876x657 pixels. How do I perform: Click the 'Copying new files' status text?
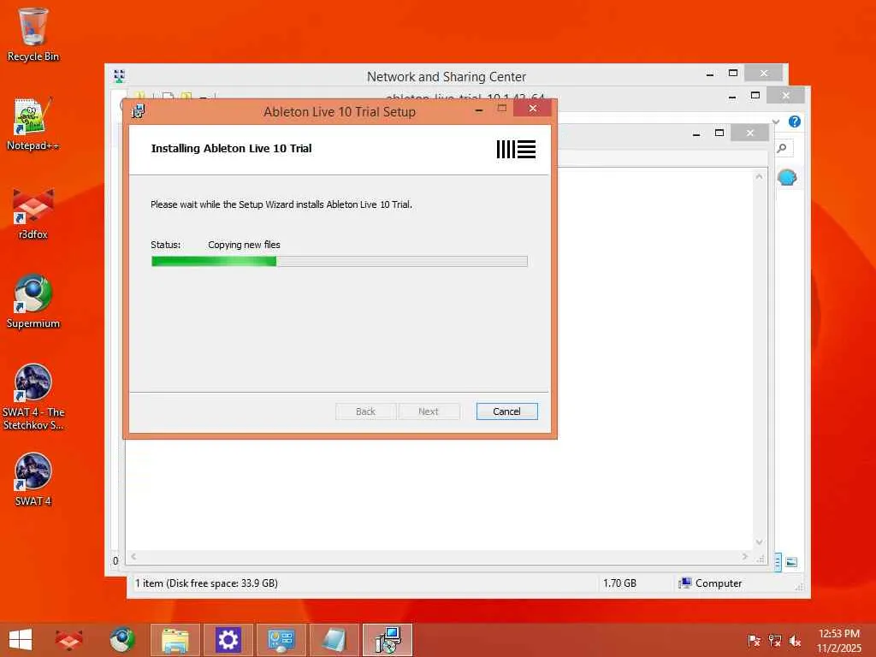click(x=244, y=245)
